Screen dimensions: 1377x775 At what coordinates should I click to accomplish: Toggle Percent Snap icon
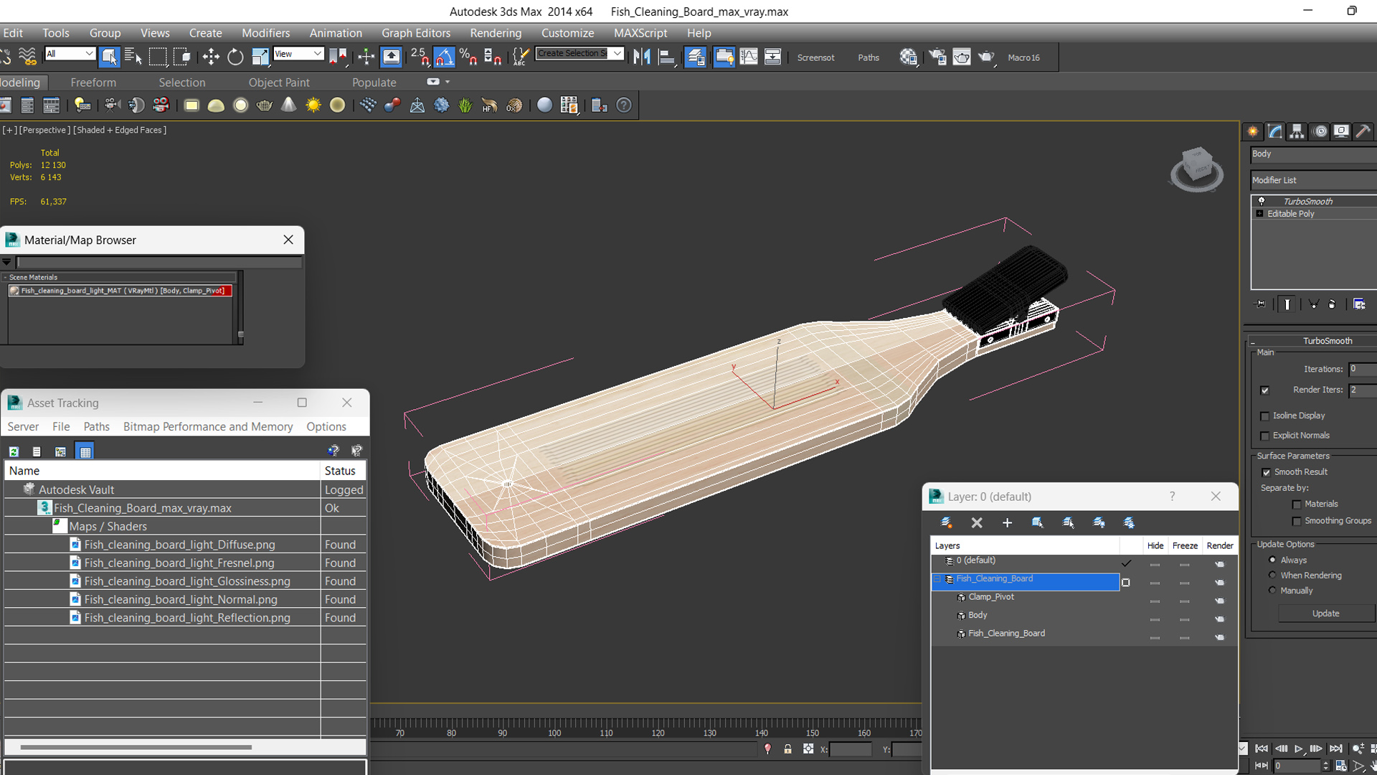468,57
